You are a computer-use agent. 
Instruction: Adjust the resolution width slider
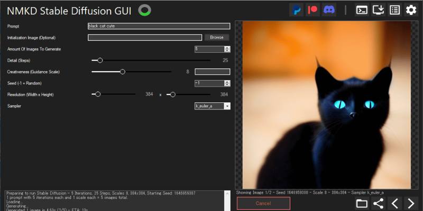(114, 94)
